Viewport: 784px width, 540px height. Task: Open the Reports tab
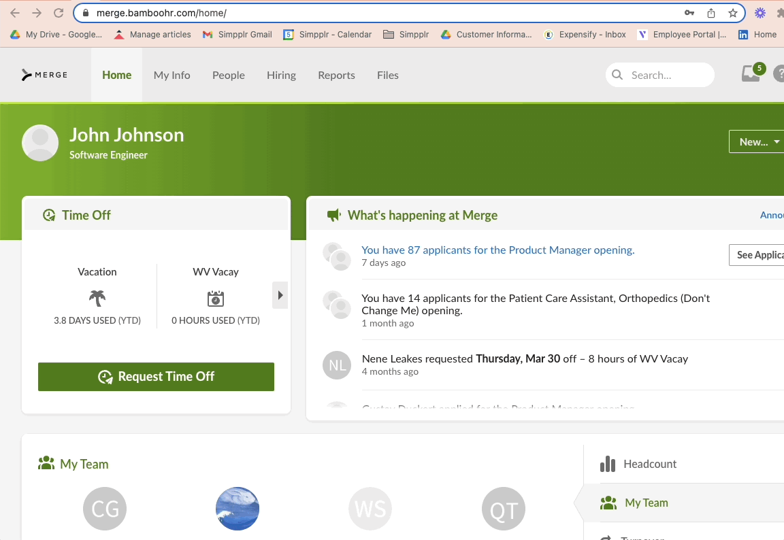pyautogui.click(x=336, y=75)
